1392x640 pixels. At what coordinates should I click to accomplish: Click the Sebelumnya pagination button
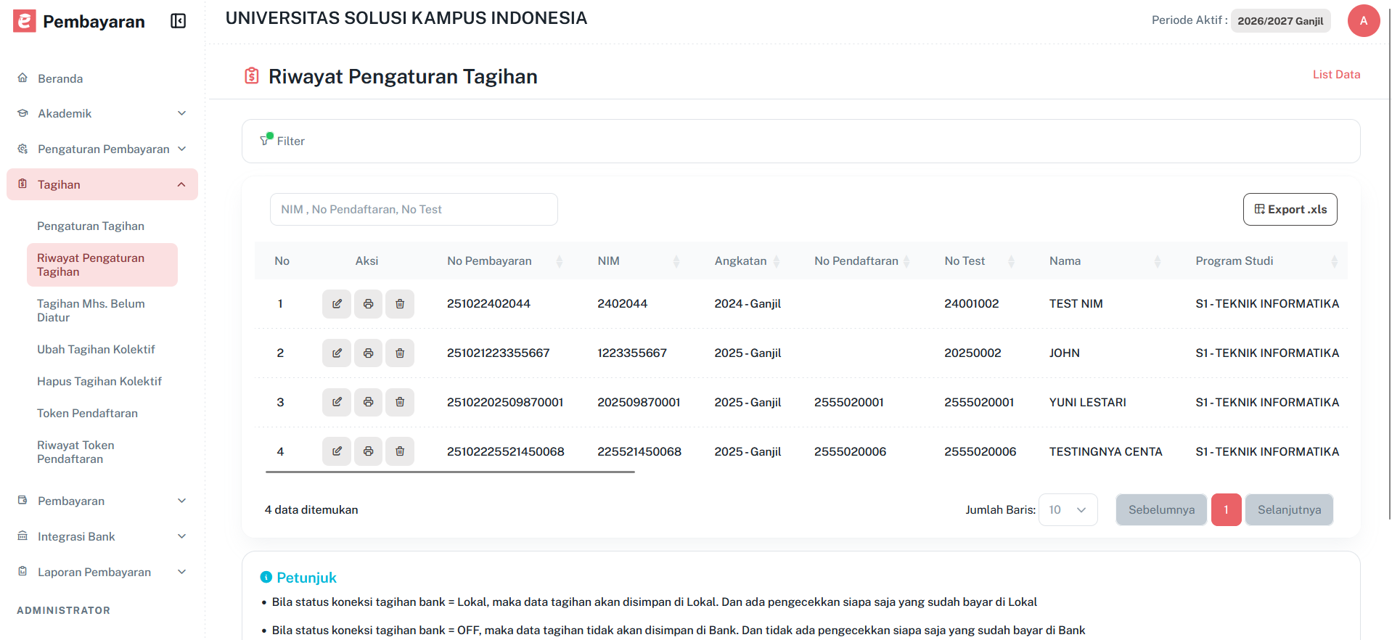pos(1161,509)
